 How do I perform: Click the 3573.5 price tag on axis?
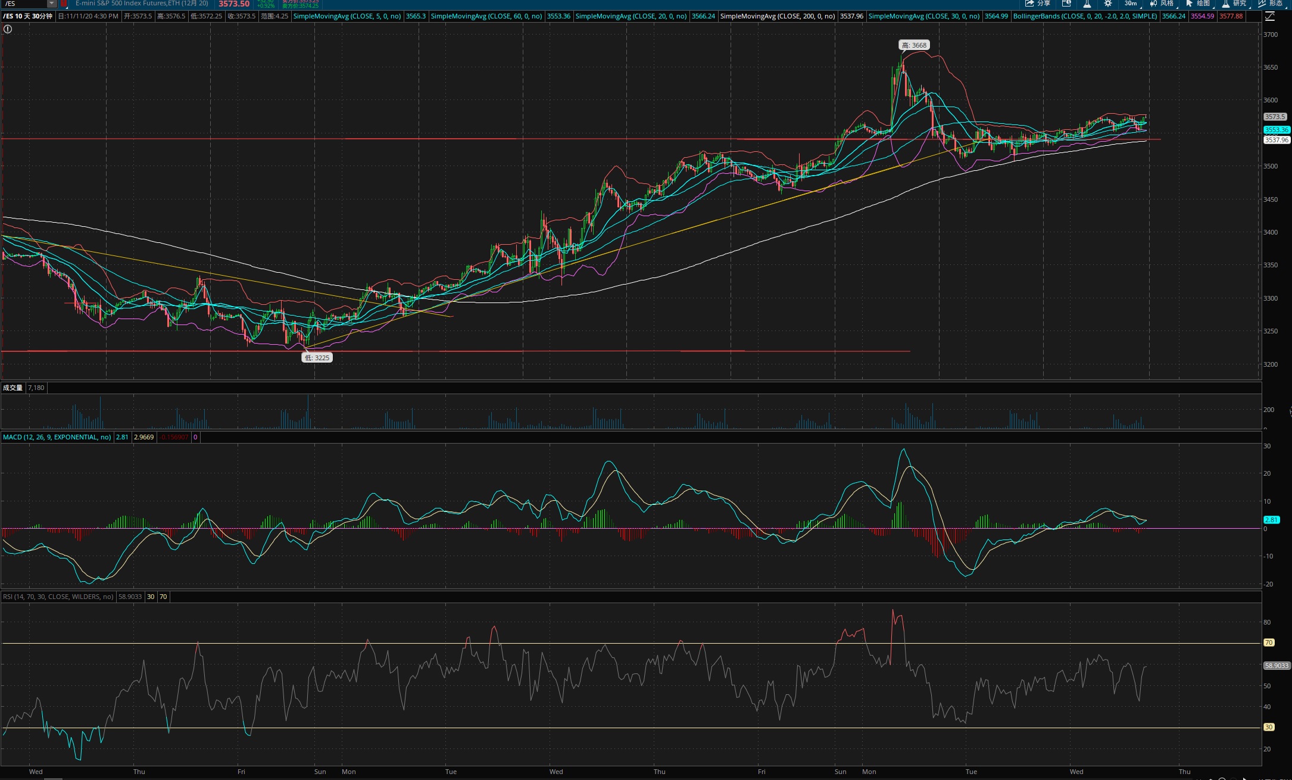[x=1275, y=117]
